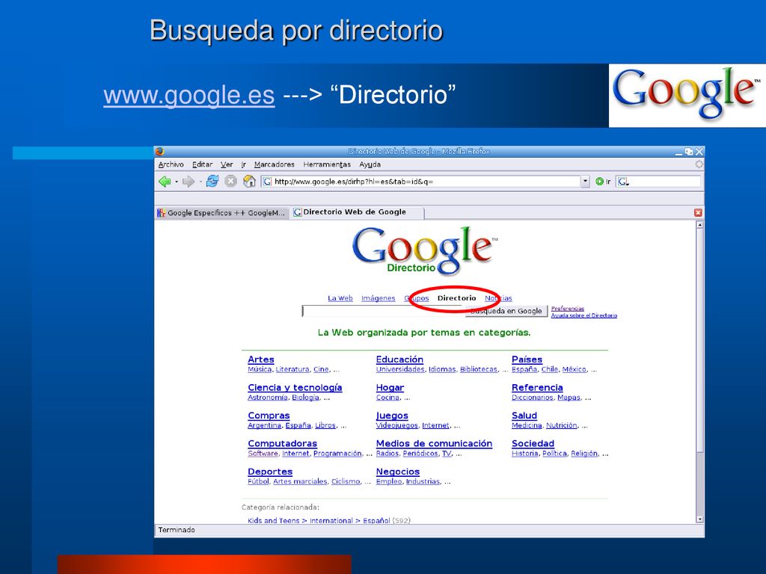Click the Google search engine icon in search box
The image size is (766, 574).
click(623, 182)
